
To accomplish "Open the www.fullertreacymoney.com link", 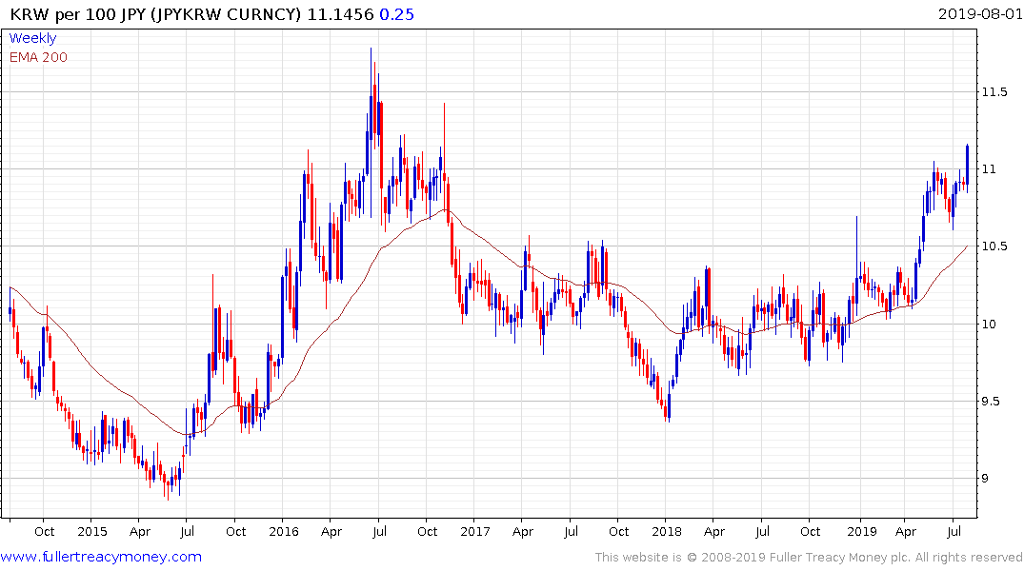I will 101,557.
